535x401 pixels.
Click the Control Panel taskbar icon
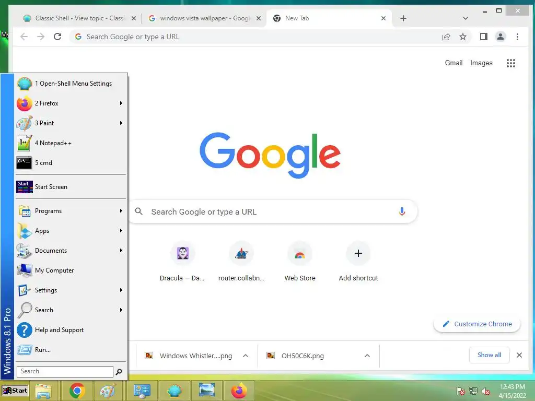point(142,391)
